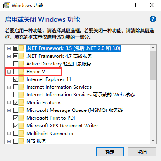Select the .NET Framework 4.7 高级服务 item
The height and width of the screenshot is (161, 161).
tap(59, 56)
